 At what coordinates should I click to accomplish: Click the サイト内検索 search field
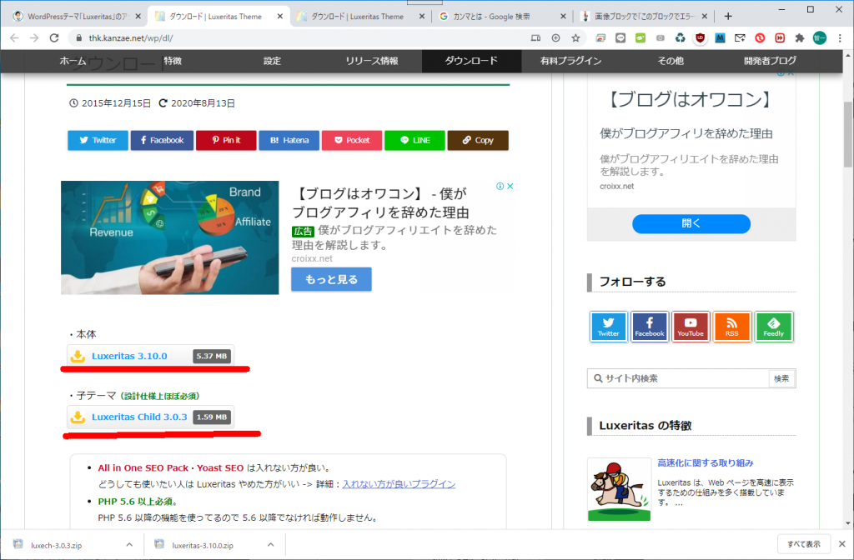pos(678,378)
